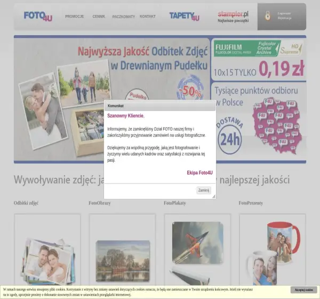Click the -50% discount stamp
320x299 pixels.
tap(190, 88)
